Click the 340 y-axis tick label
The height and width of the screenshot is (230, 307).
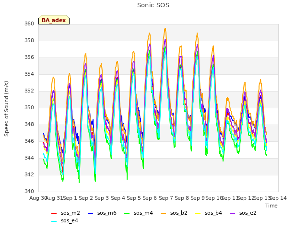pyautogui.click(x=29, y=191)
